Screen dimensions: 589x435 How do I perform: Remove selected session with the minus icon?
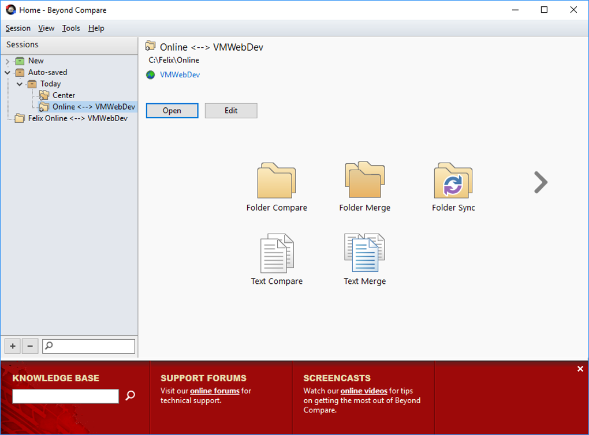point(30,346)
